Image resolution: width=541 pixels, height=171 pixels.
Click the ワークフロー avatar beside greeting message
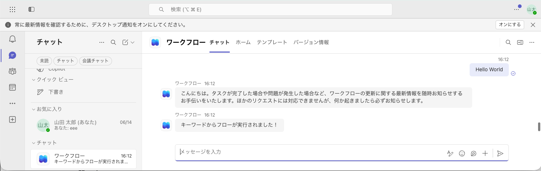click(166, 94)
